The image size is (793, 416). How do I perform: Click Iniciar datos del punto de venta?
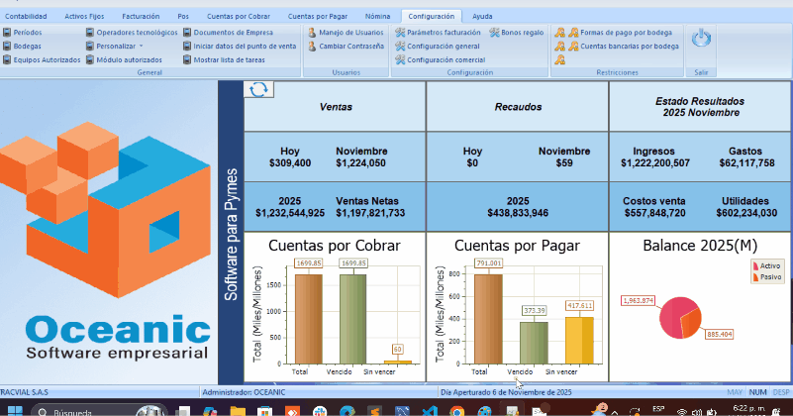pos(244,46)
